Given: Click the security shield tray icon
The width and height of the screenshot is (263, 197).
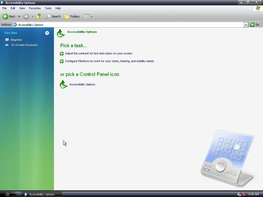Looking at the screenshot, I should (x=244, y=194).
